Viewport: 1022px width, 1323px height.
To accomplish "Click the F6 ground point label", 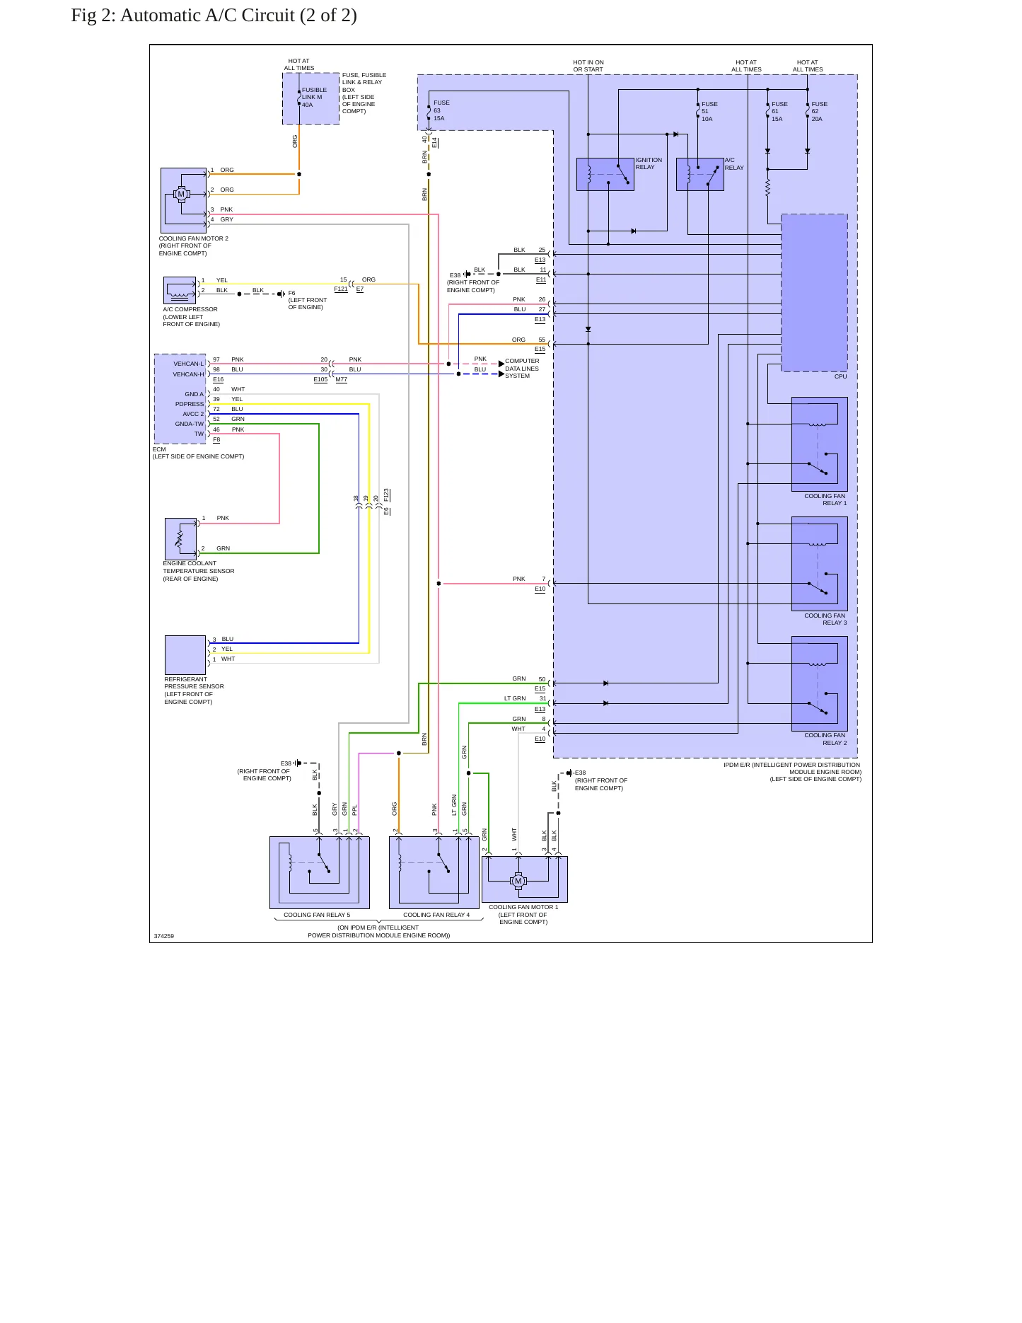I will [291, 293].
